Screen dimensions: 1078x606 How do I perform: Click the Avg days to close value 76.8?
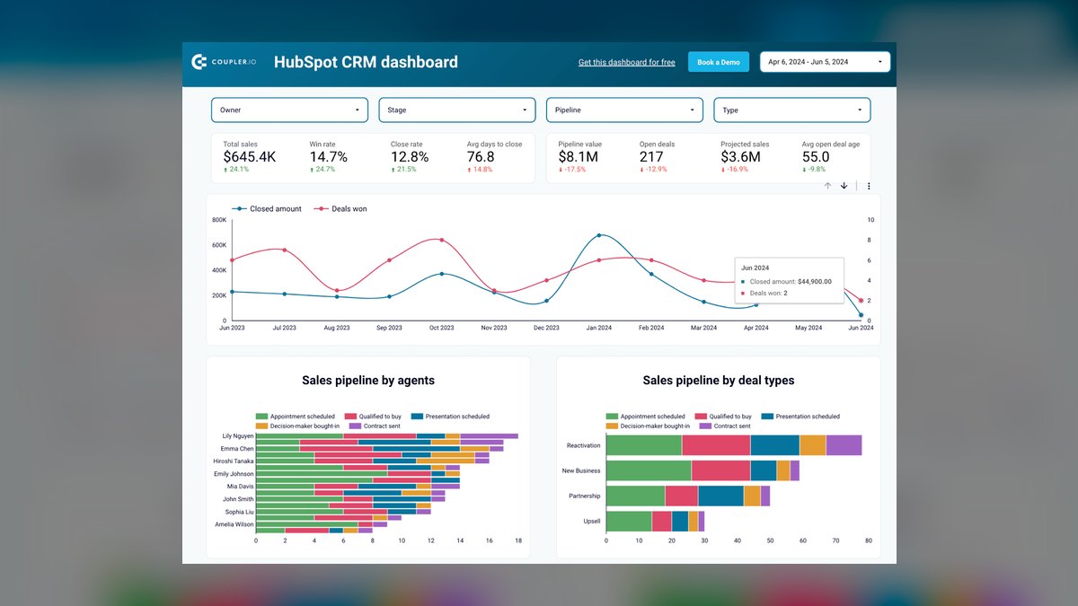[481, 156]
